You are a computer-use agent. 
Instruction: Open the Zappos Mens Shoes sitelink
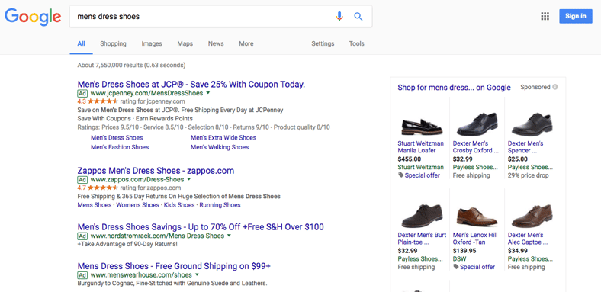95,205
